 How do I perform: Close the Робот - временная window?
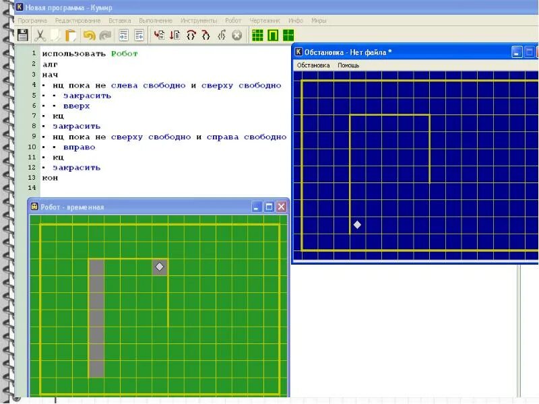[282, 207]
